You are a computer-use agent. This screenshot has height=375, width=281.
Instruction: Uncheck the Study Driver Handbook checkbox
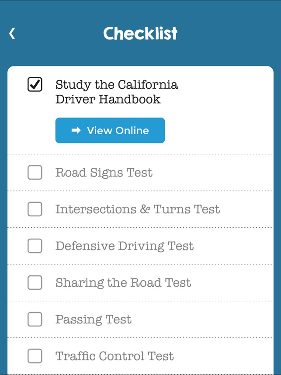click(x=35, y=85)
